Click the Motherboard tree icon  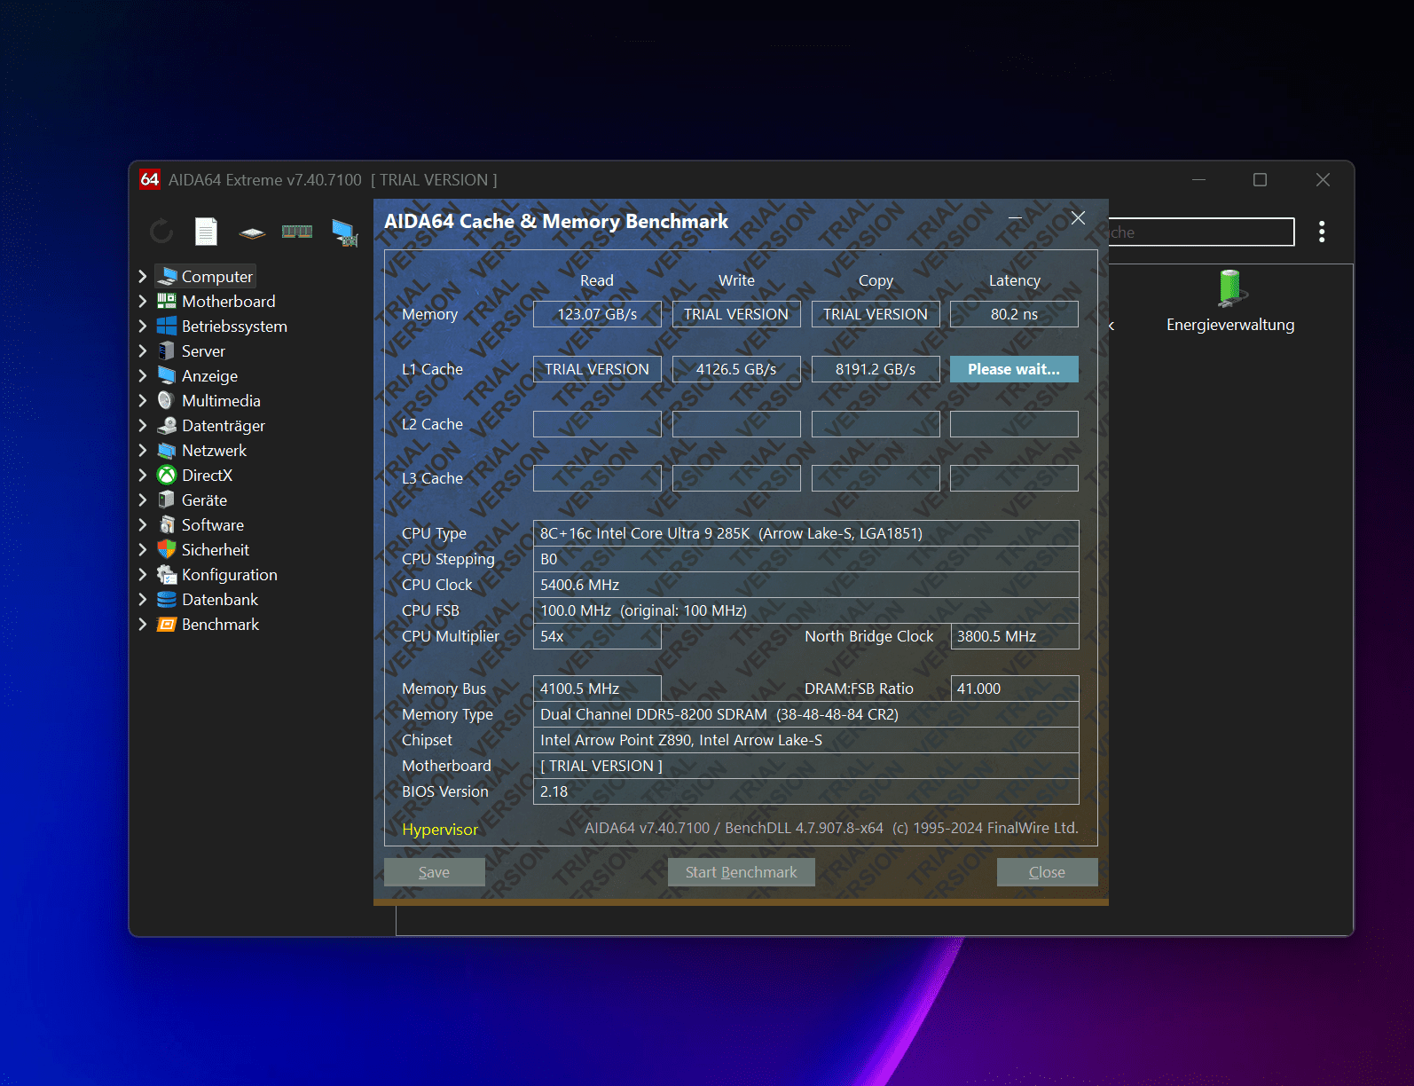pos(167,302)
